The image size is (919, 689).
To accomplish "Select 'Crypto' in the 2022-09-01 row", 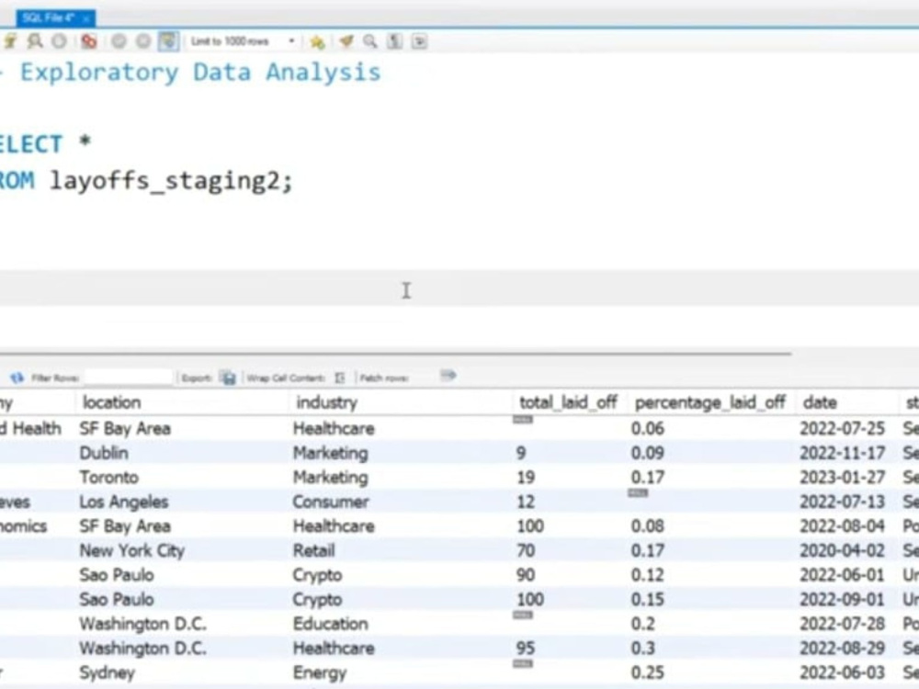I will point(317,599).
